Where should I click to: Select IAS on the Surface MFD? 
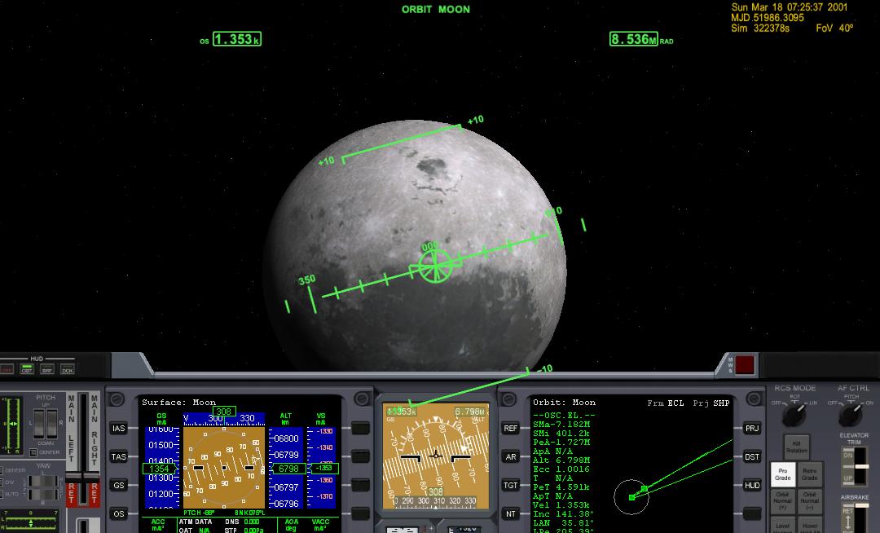[x=118, y=428]
